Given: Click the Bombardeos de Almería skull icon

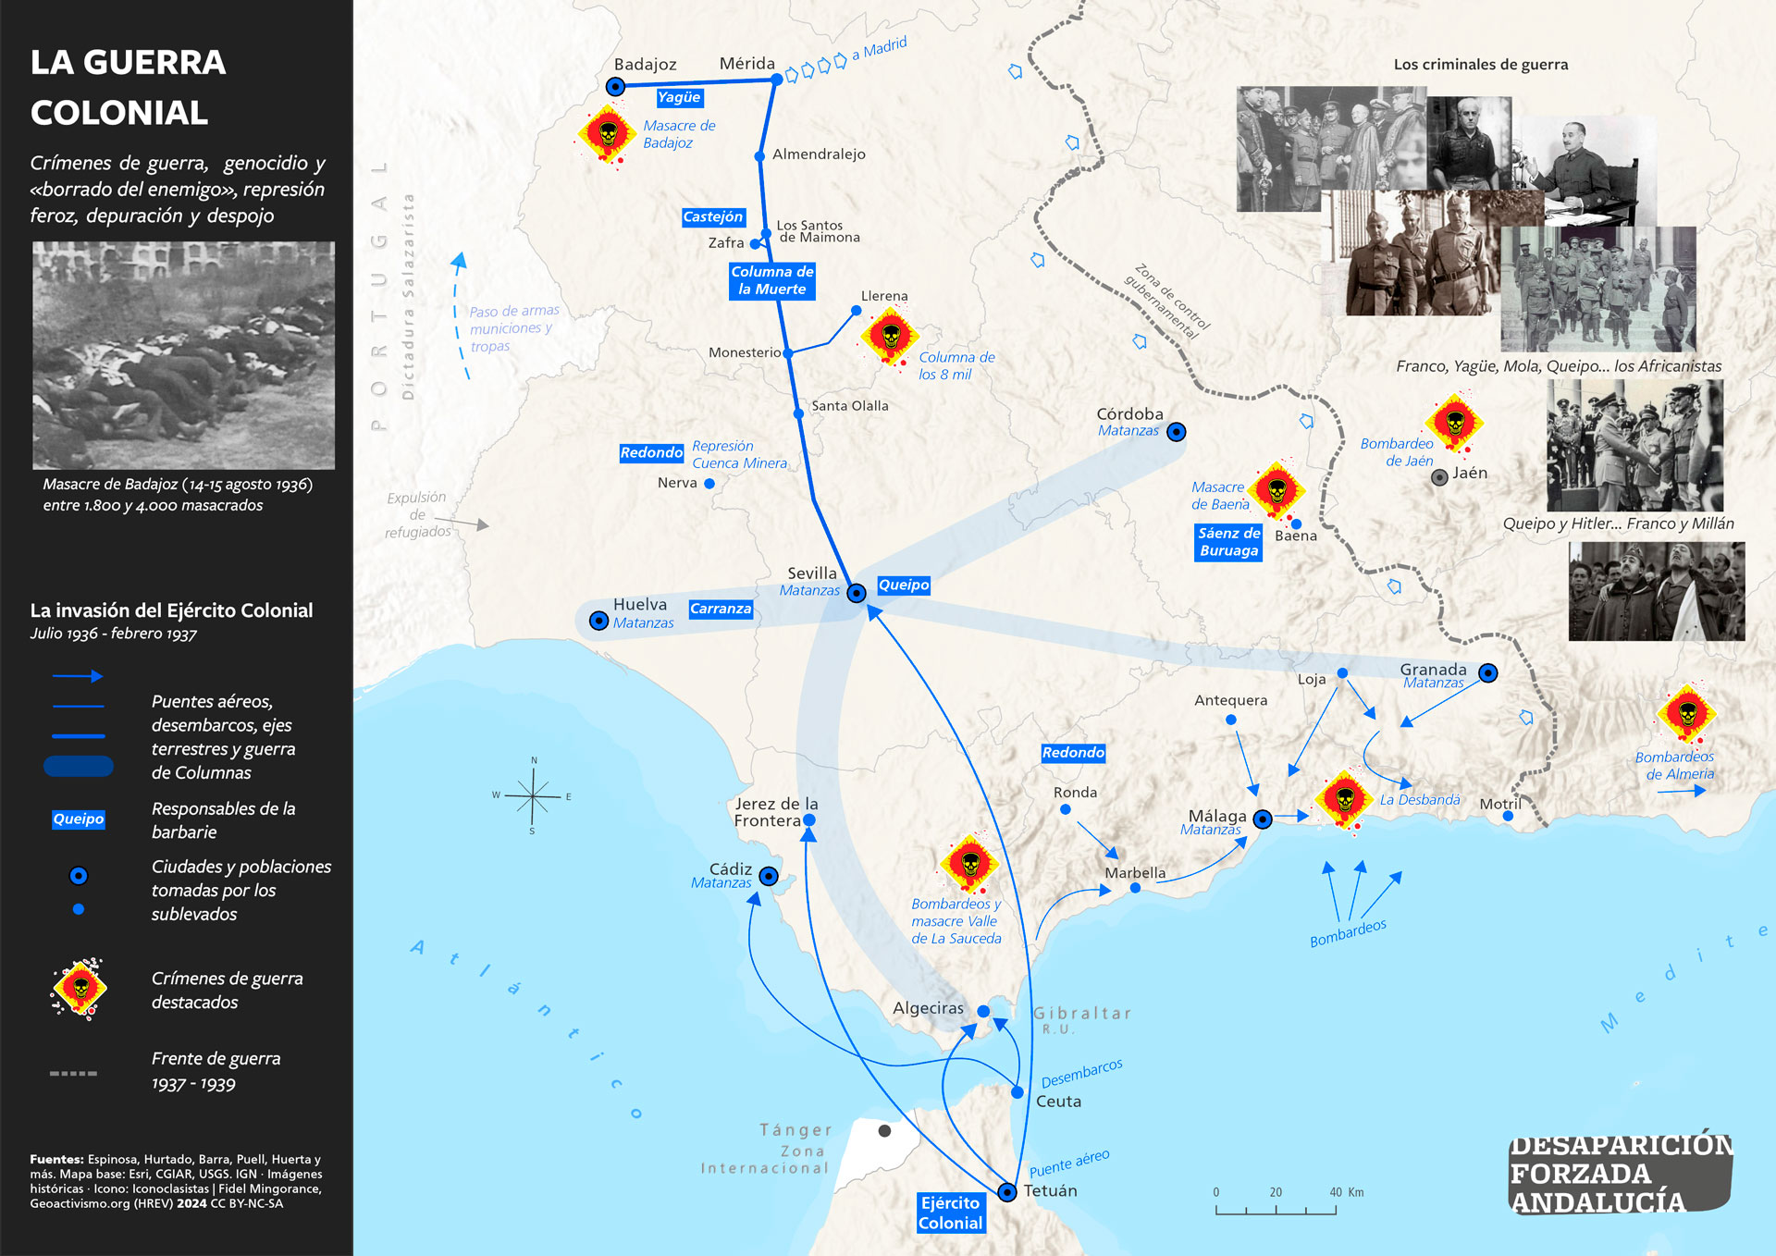Looking at the screenshot, I should [1687, 713].
